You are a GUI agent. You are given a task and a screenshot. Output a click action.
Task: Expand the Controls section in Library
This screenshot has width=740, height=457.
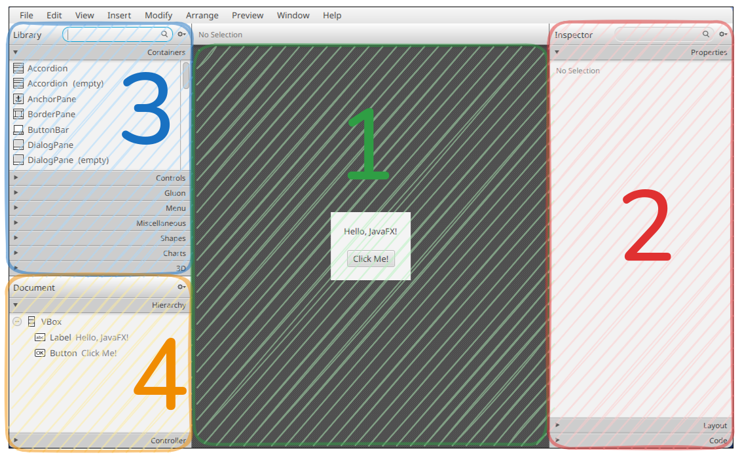(98, 178)
